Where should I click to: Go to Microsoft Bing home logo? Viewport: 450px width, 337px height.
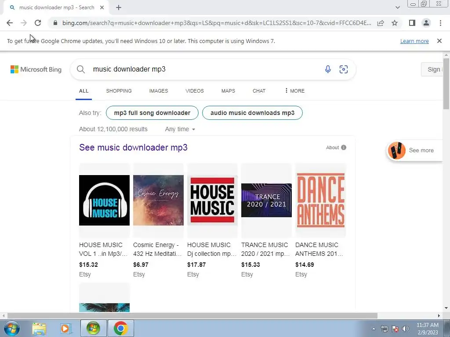point(36,69)
